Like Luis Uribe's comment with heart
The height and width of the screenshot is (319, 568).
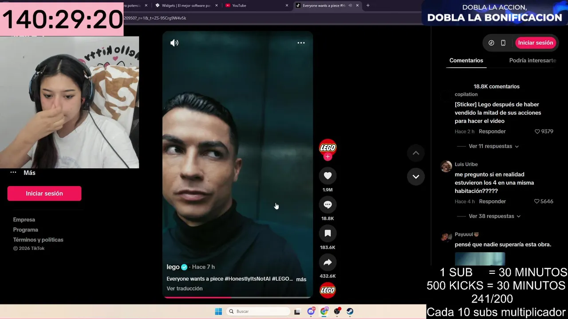tap(537, 202)
